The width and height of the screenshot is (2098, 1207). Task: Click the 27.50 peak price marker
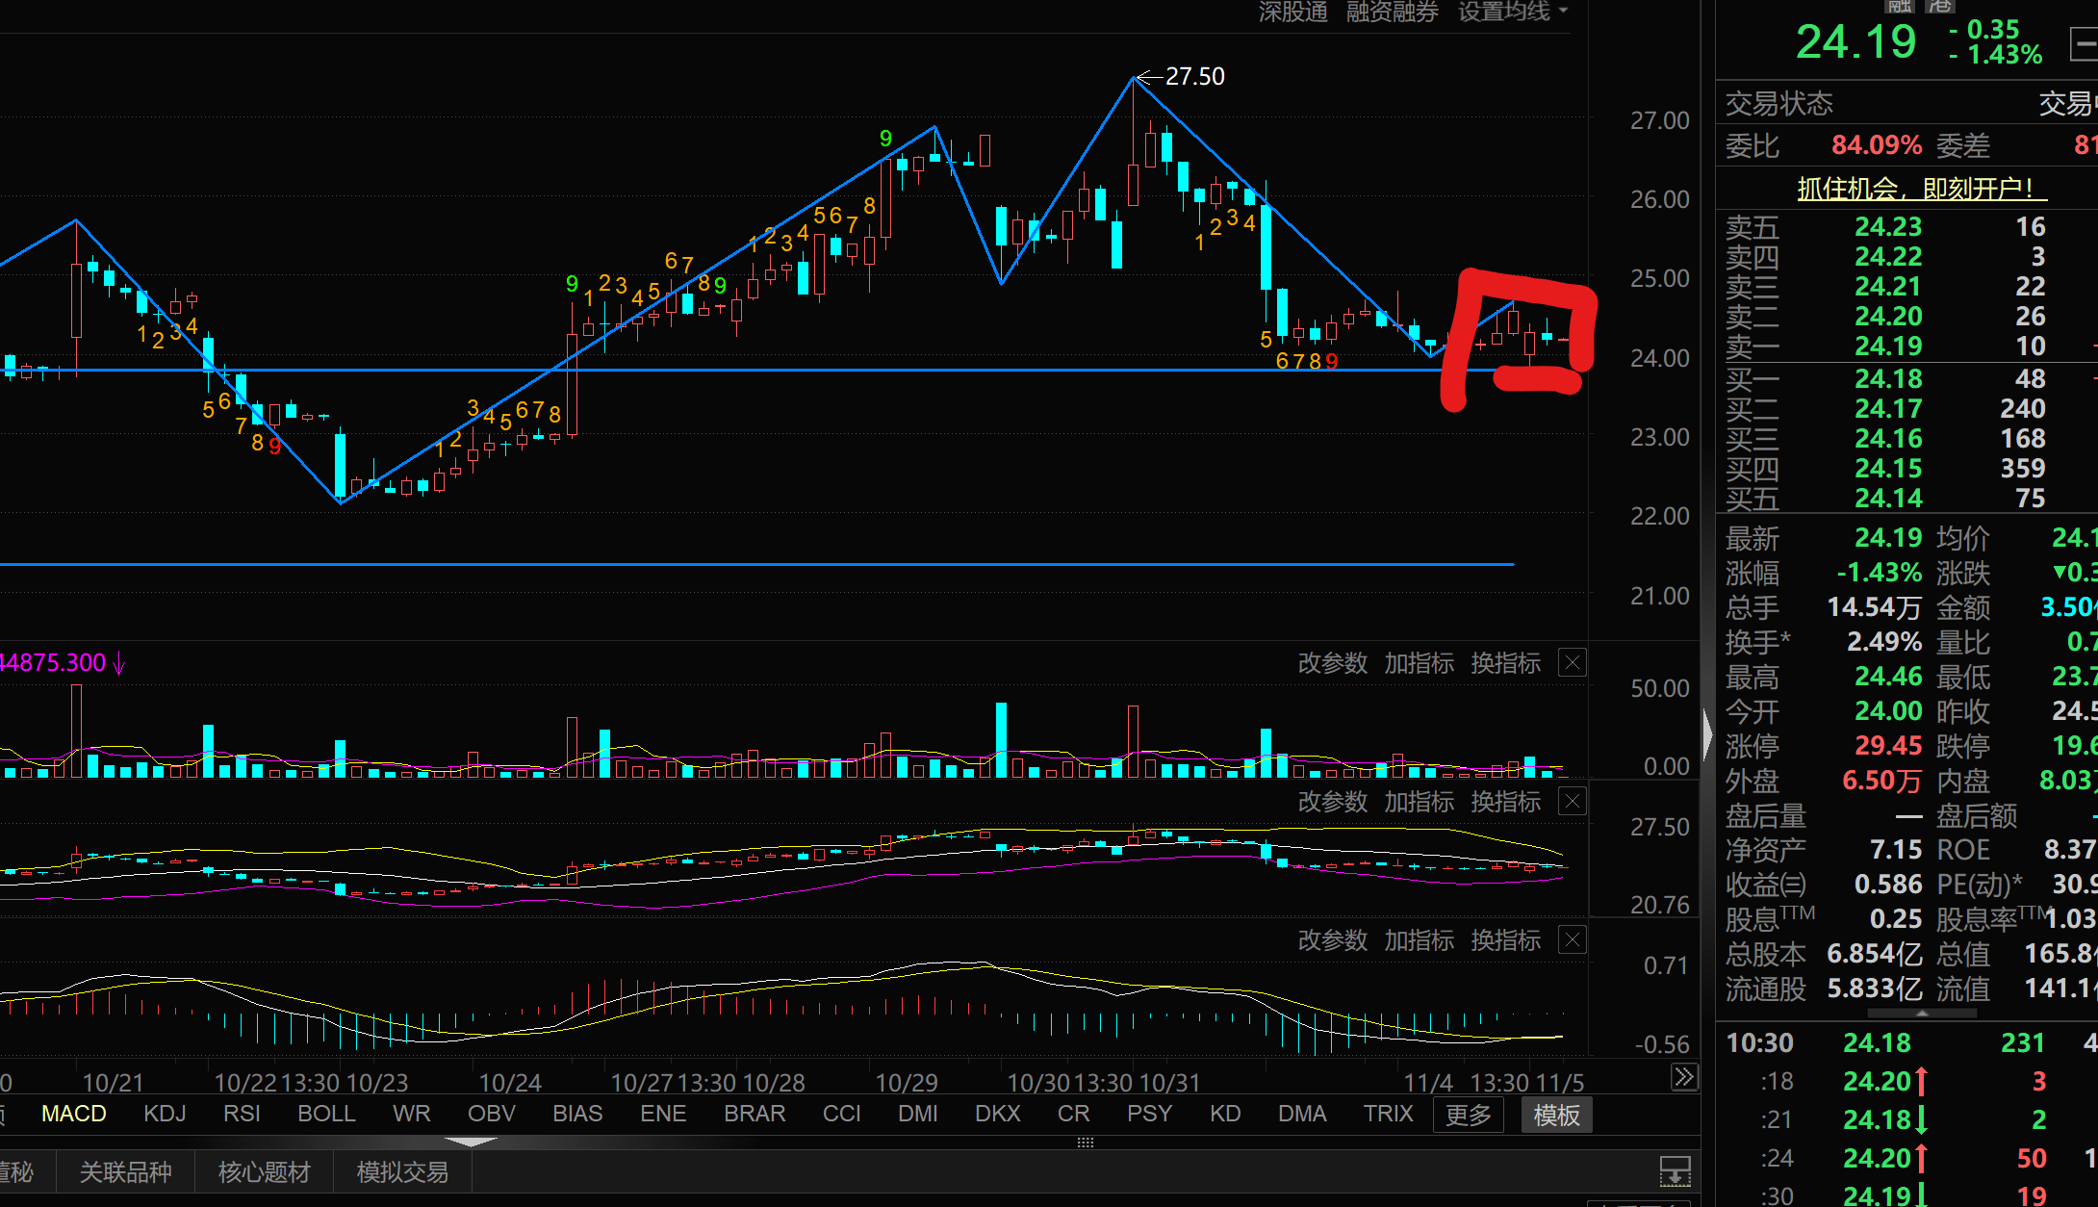1194,76
